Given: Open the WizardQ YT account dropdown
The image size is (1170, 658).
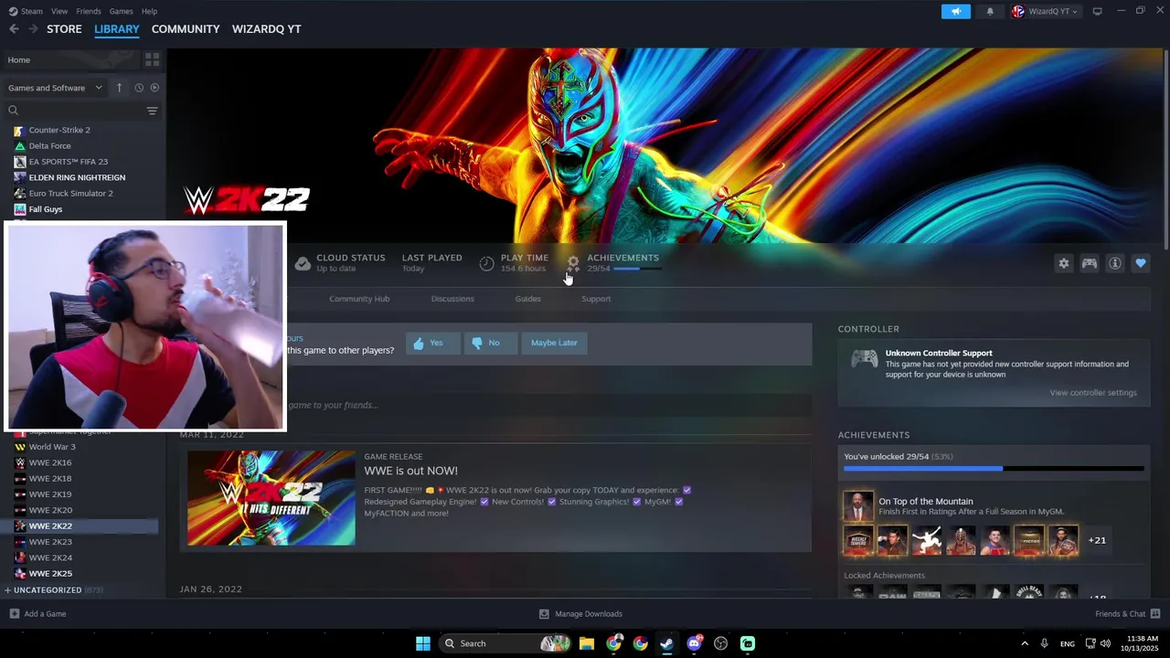Looking at the screenshot, I should coord(1044,11).
